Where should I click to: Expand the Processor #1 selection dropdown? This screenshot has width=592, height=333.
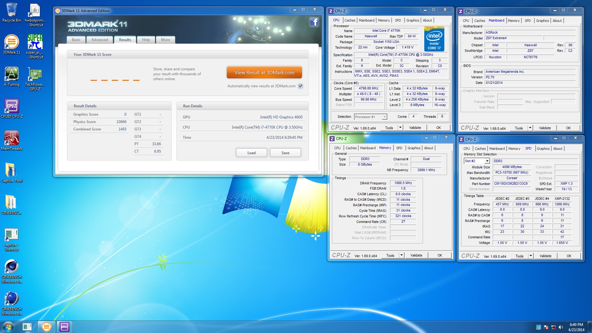384,117
